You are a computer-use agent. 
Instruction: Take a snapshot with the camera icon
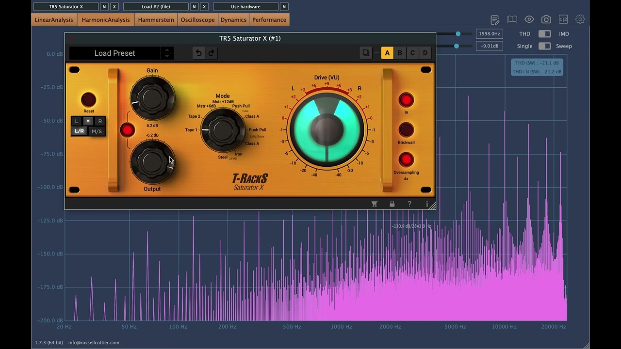point(546,20)
